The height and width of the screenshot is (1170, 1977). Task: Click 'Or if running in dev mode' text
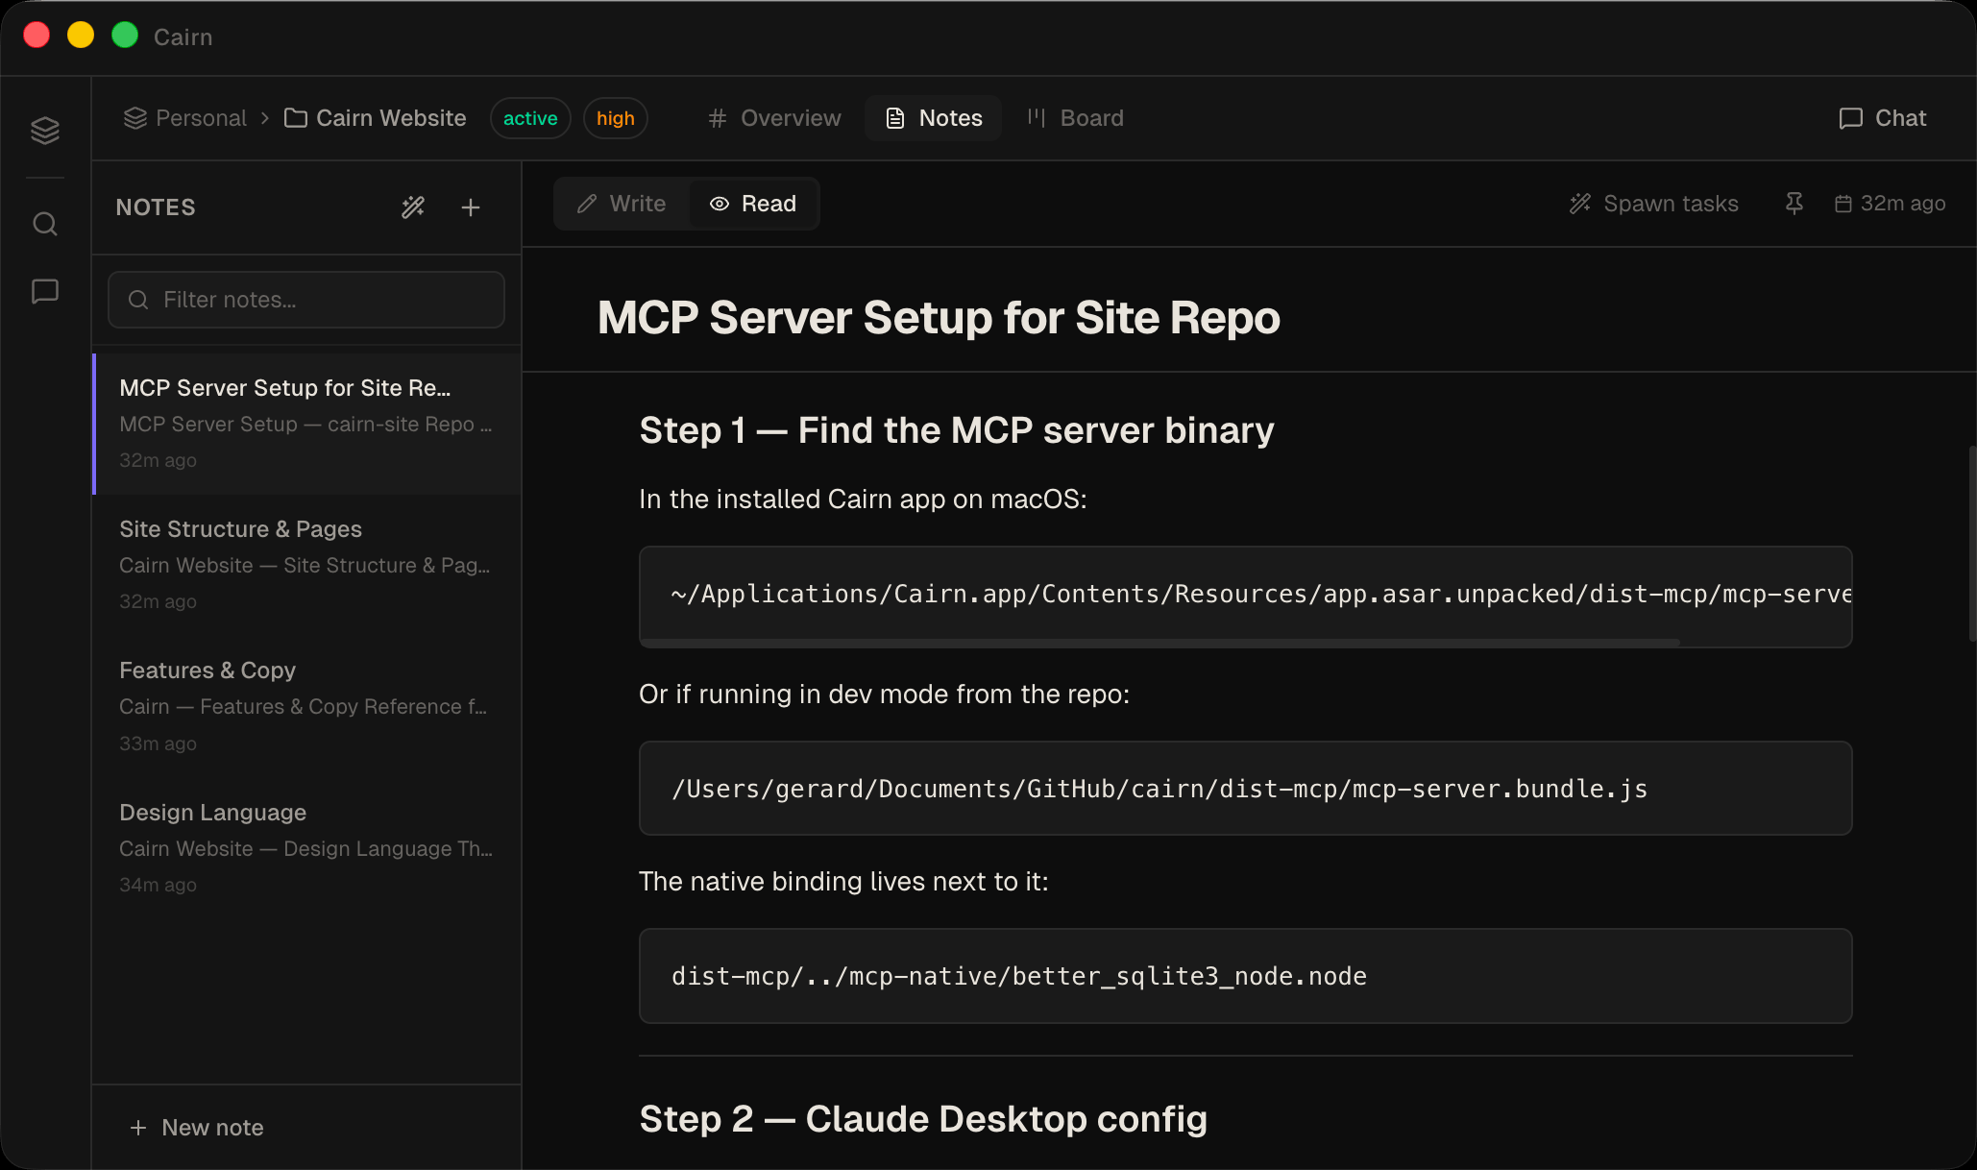pyautogui.click(x=884, y=695)
